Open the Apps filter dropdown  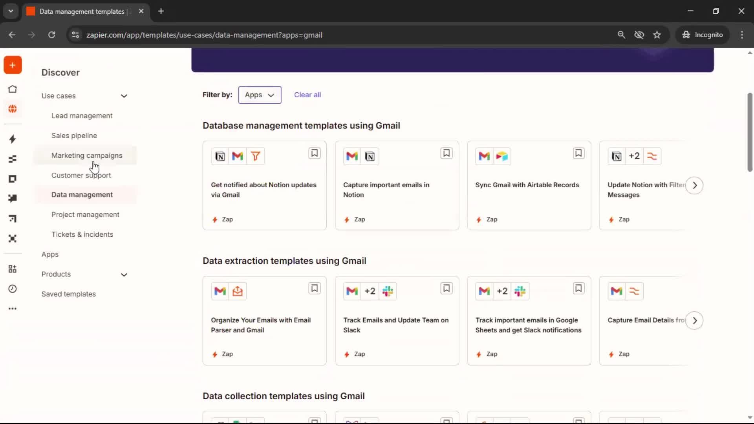point(260,95)
